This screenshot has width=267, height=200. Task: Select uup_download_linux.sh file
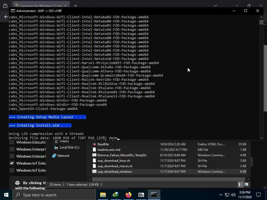pos(114,160)
